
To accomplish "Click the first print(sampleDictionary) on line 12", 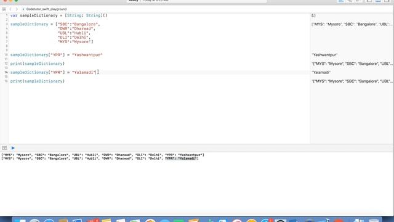I will coord(38,64).
